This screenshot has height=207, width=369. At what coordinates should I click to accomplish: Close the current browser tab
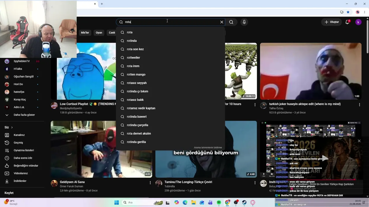point(95,4)
